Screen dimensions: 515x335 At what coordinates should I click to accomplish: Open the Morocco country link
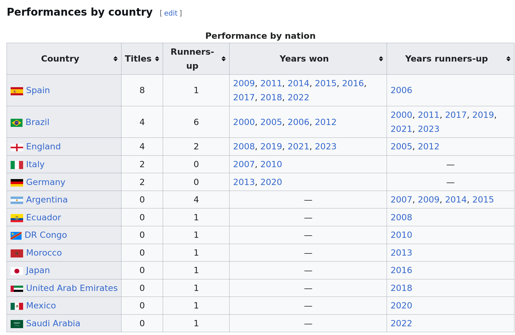(x=44, y=253)
